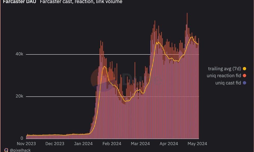The height and width of the screenshot is (152, 254).
Task: Click the 0 y-axis label
Action: pyautogui.click(x=22, y=138)
